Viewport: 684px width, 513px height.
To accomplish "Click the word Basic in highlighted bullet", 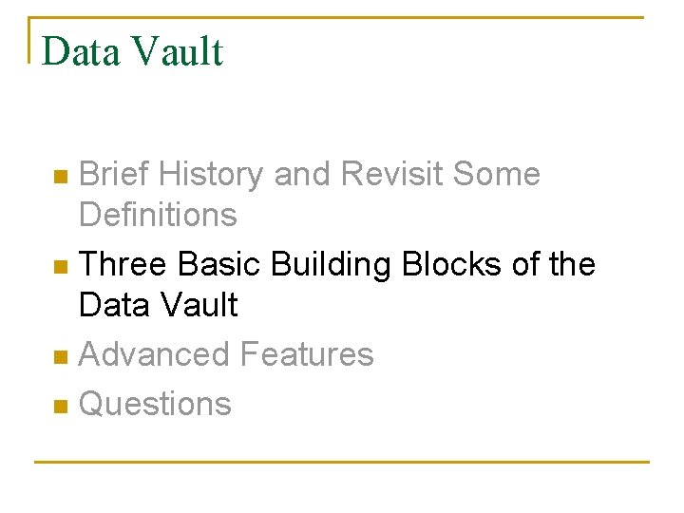I will pos(219,263).
